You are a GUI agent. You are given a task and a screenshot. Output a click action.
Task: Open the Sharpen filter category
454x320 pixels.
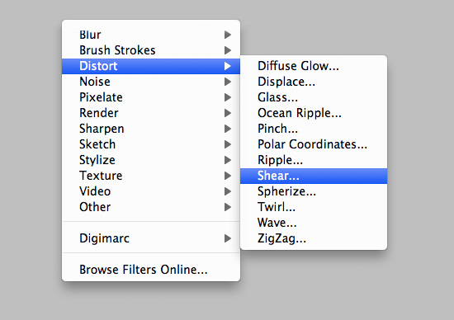click(151, 129)
